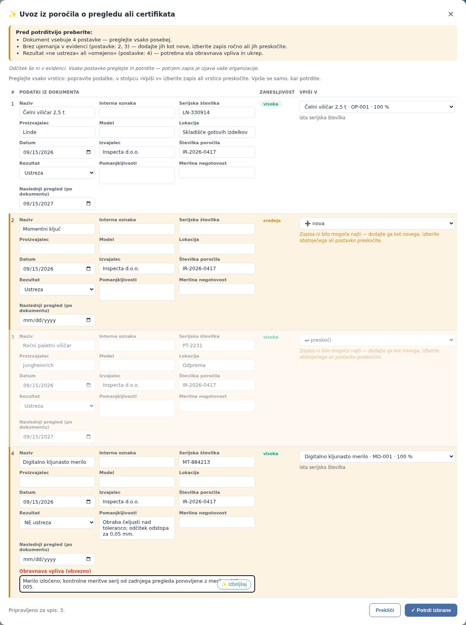Open calendar picker for row 1 Datum
The height and width of the screenshot is (625, 466).
pos(88,152)
